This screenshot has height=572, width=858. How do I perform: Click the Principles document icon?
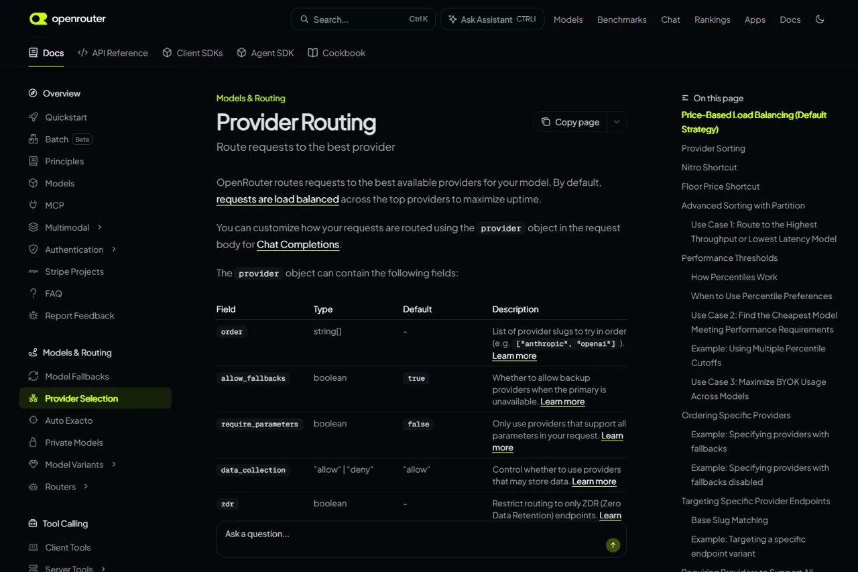click(34, 162)
